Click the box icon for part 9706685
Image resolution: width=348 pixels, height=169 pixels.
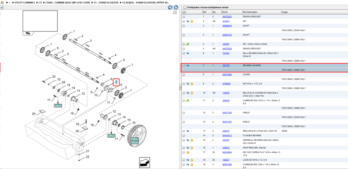point(191,84)
